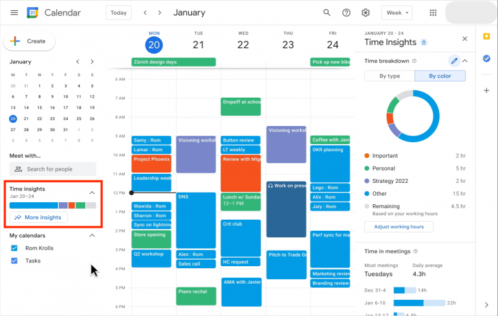Screen dimensions: 498x316
Task: Collapse the Time breakdown section
Action: [x=465, y=61]
